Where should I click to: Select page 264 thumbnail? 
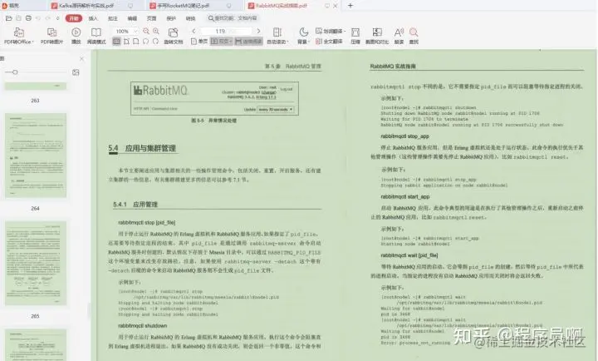(x=36, y=156)
